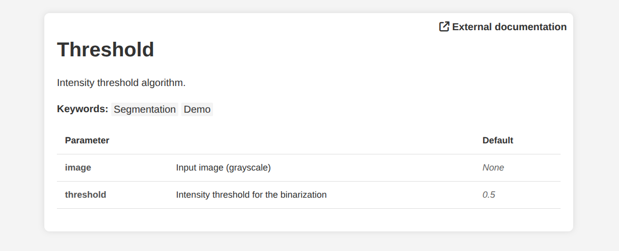Click the Threshold page heading
The height and width of the screenshot is (251, 619).
click(x=105, y=50)
